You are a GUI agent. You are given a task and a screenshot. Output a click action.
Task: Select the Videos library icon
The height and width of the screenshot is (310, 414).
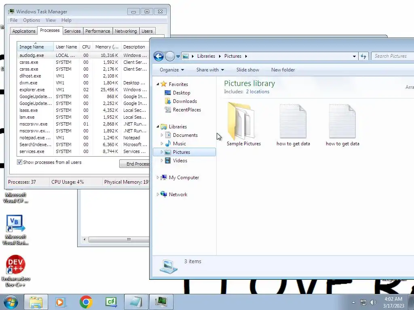click(168, 160)
